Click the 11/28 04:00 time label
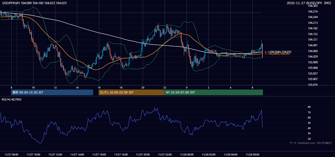335x157 pixels. pyautogui.click(x=230, y=155)
